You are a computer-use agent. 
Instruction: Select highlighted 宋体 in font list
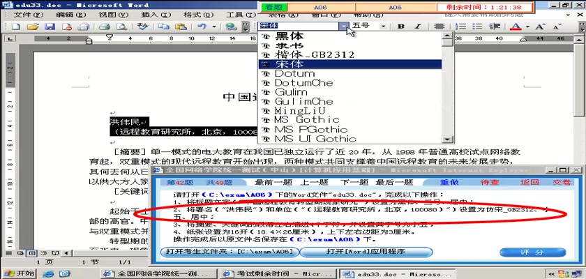point(350,64)
